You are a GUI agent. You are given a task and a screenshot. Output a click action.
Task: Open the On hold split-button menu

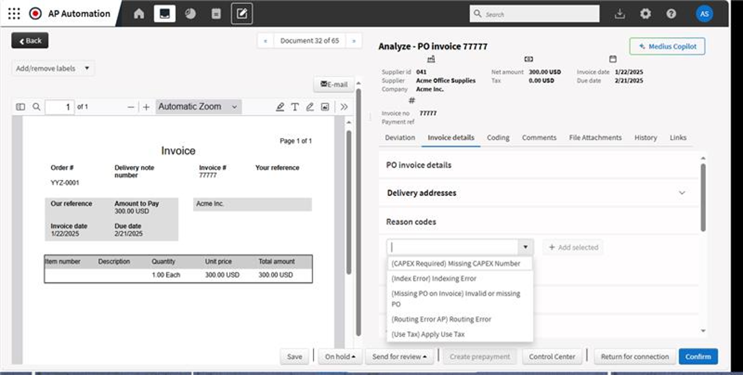(340, 357)
